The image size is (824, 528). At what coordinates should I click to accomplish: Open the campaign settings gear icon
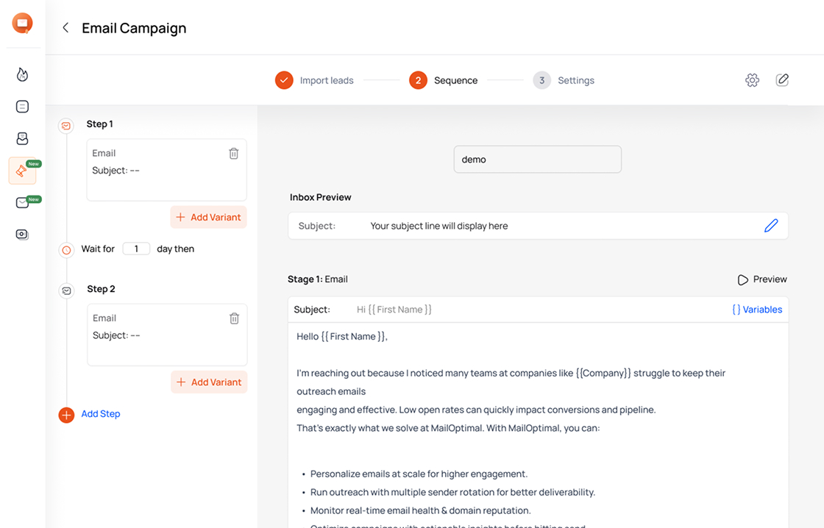pyautogui.click(x=752, y=79)
